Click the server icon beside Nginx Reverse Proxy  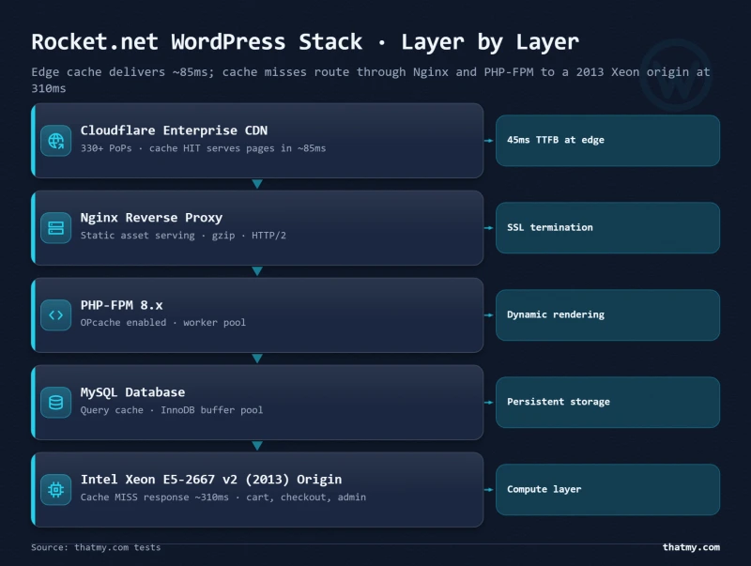tap(56, 228)
